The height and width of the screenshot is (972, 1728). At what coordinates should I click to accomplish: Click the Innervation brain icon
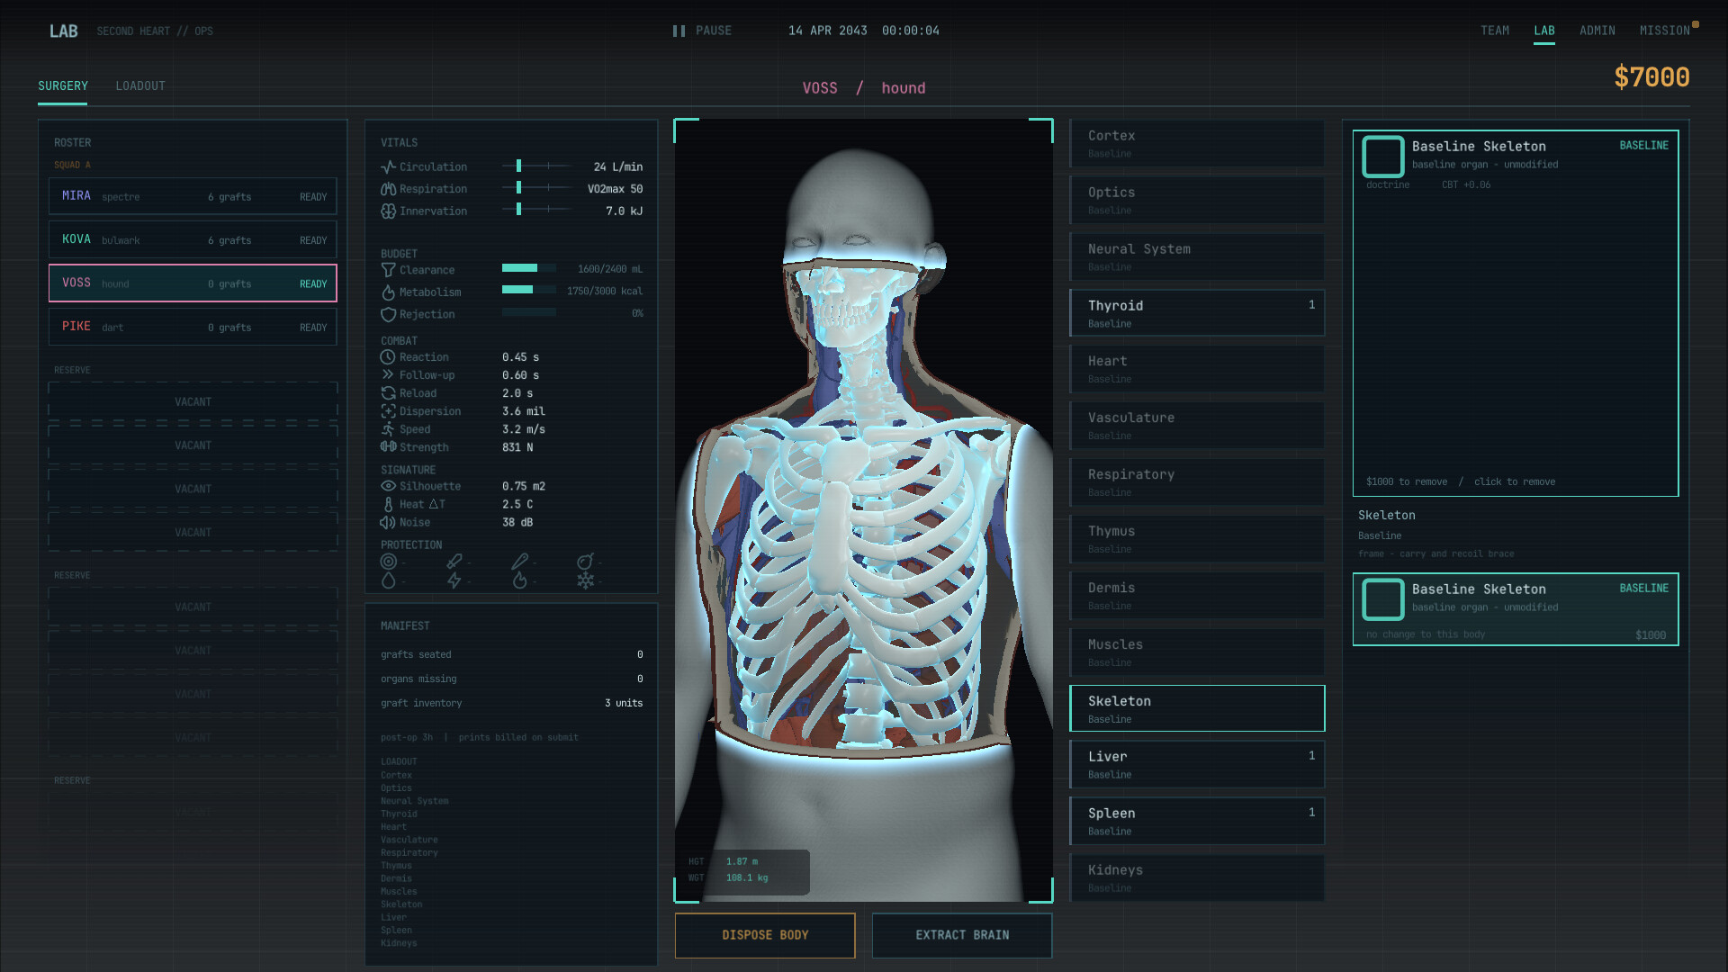pyautogui.click(x=388, y=211)
